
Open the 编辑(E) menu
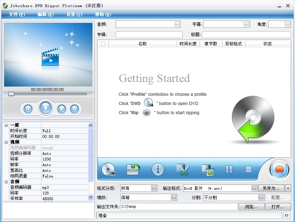click(45, 14)
